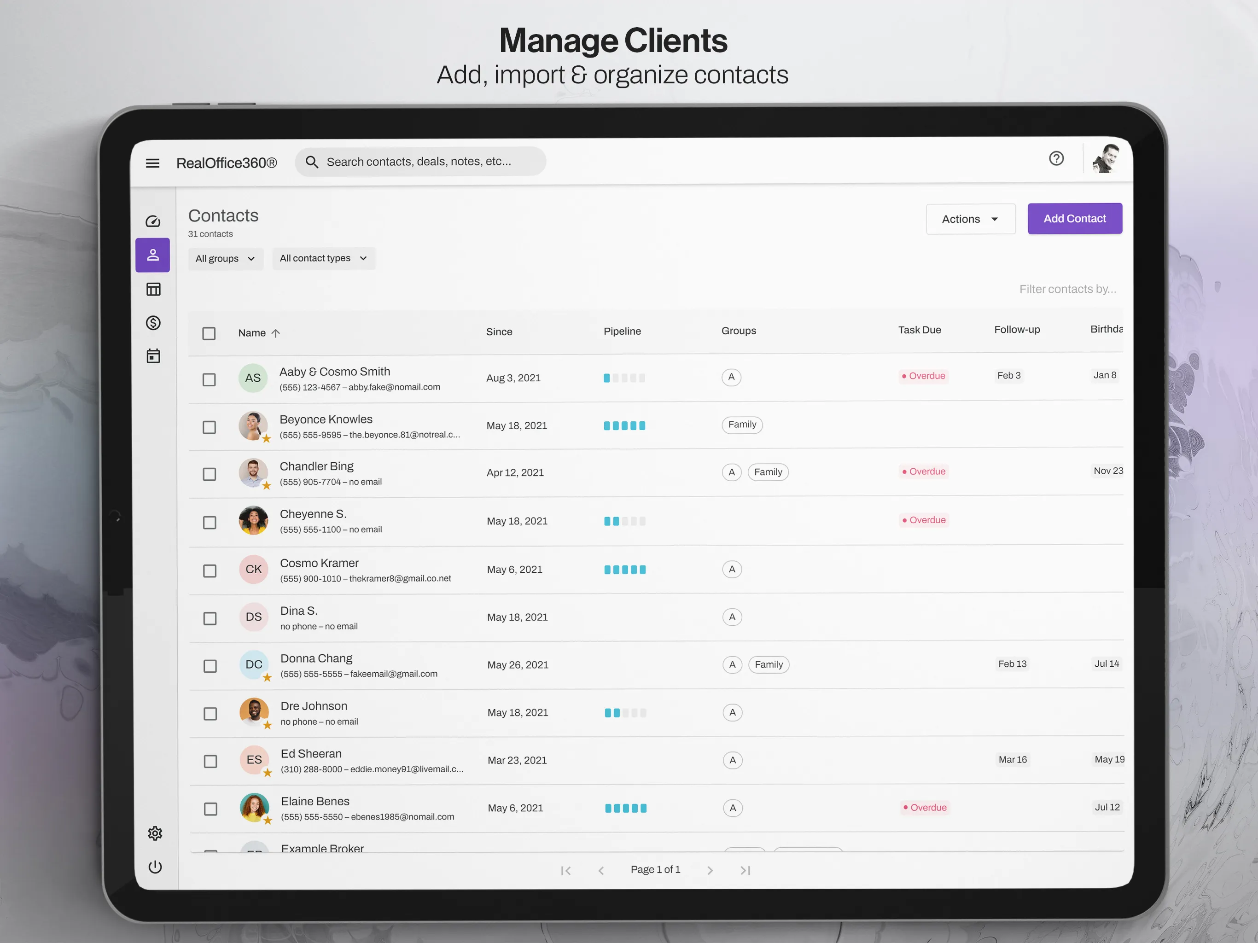
Task: Click the A group chip for Ed Sheeran
Action: (733, 760)
